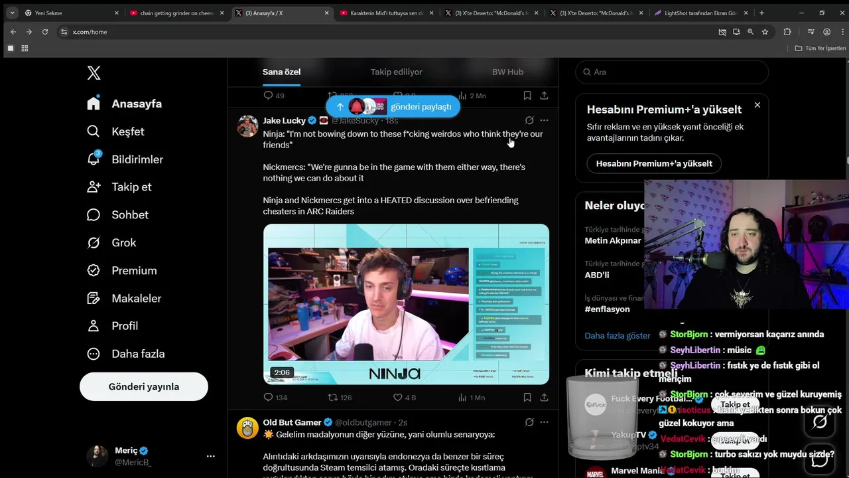Screen dimensions: 849x478
Task: Share Jake Lucky's post
Action: click(x=544, y=398)
